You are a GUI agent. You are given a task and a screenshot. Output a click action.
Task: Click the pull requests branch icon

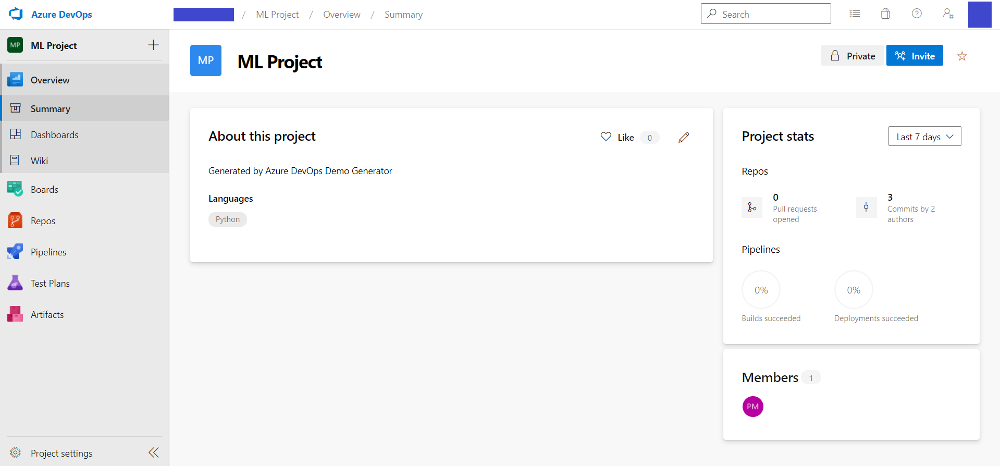click(x=752, y=207)
